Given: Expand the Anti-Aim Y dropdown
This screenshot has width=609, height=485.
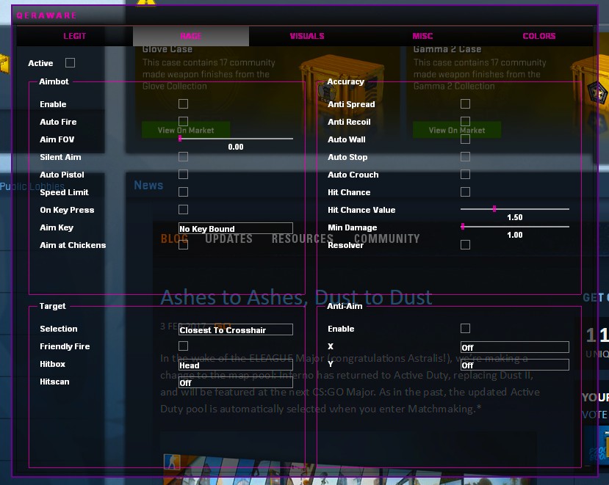Looking at the screenshot, I should [515, 365].
